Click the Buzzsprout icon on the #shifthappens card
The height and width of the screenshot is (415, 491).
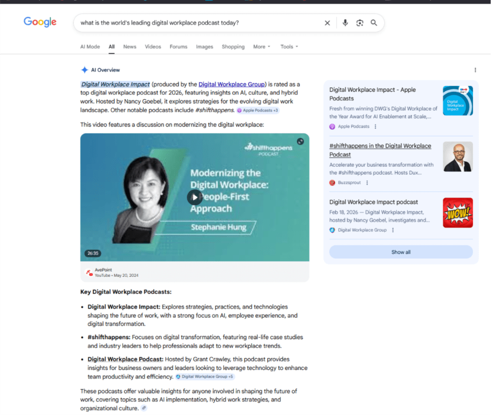(x=331, y=182)
